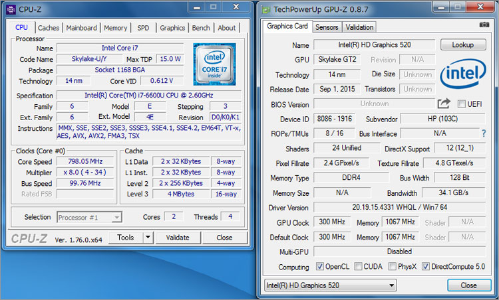The image size is (499, 300).
Task: Toggle the OpenCL checkbox
Action: 320,266
